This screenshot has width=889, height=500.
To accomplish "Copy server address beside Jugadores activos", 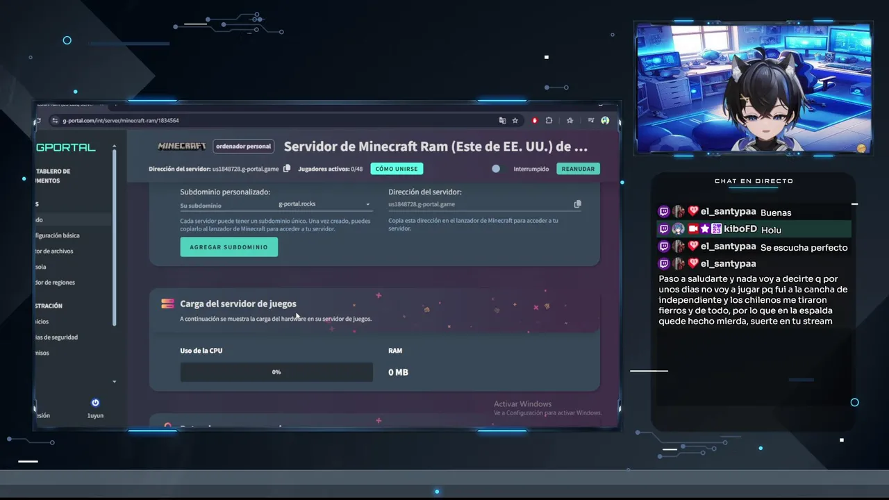I will [x=287, y=169].
